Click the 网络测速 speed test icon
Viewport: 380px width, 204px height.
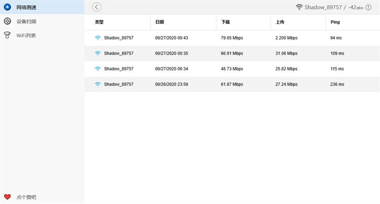pyautogui.click(x=7, y=7)
